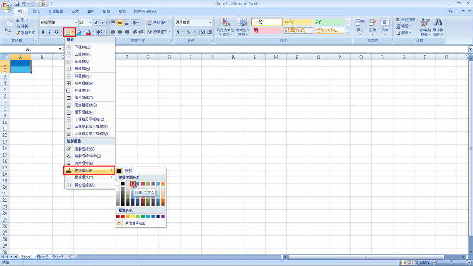This screenshot has width=473, height=266.
Task: Click the Office button logo
Action: [x=6, y=6]
